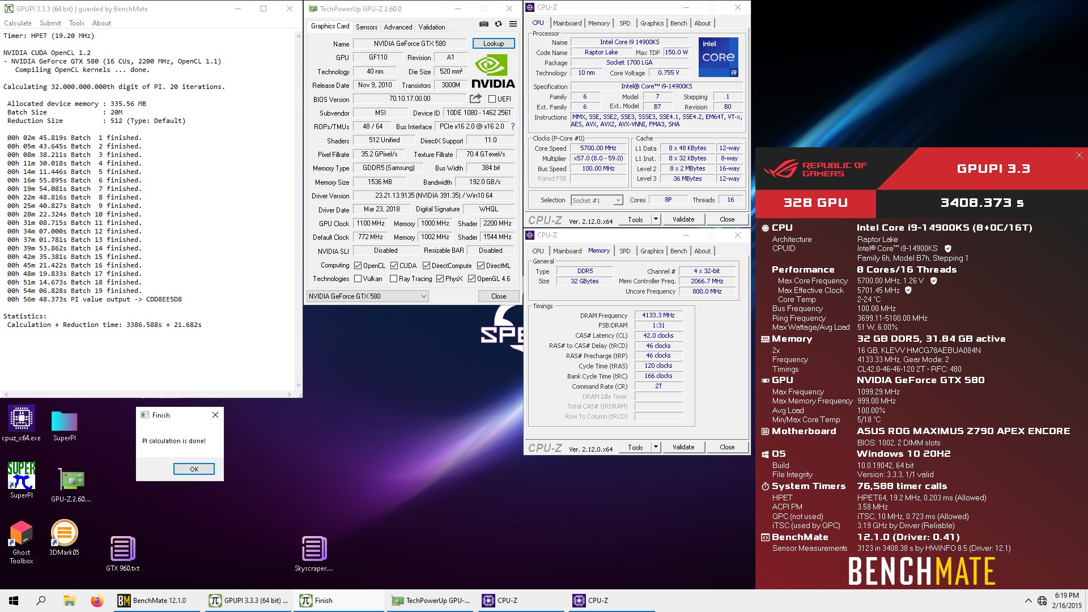
Task: Open Skyscraper text file on desktop
Action: coord(314,554)
